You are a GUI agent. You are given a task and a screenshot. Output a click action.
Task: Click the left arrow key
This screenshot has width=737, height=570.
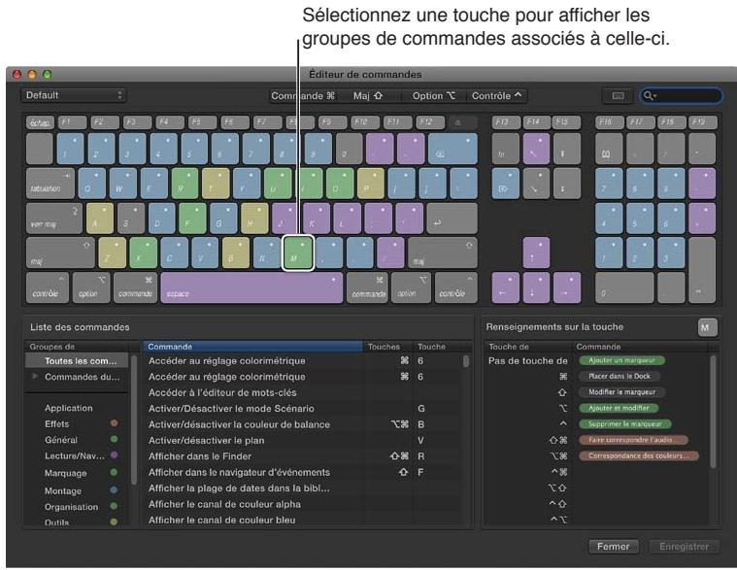[x=505, y=287]
